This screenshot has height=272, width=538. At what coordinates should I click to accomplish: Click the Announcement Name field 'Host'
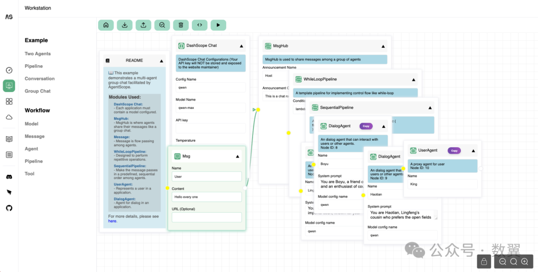pos(275,76)
